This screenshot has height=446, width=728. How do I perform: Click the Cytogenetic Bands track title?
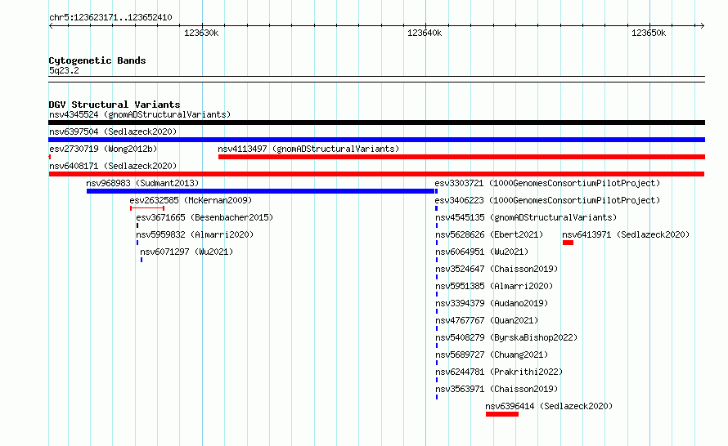tap(97, 60)
